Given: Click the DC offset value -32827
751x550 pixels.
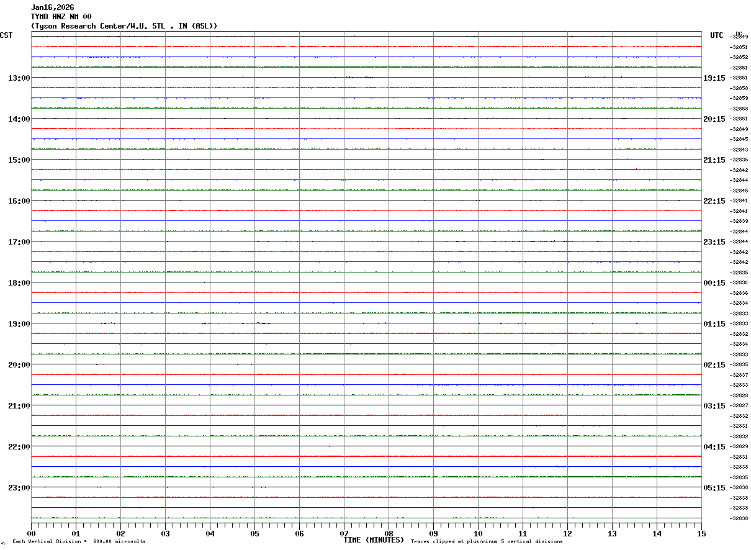Looking at the screenshot, I should tap(739, 405).
